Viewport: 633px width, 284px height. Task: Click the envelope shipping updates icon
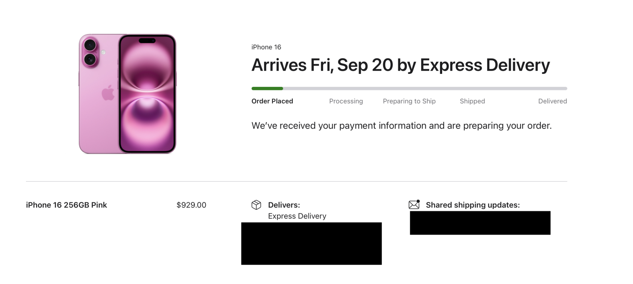(x=414, y=205)
